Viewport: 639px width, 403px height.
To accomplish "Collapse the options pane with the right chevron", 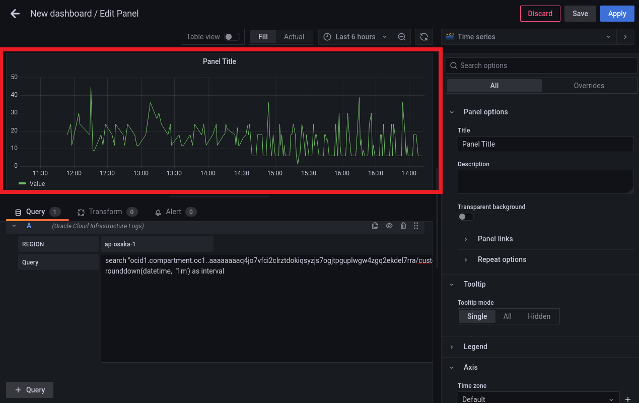I will (625, 37).
